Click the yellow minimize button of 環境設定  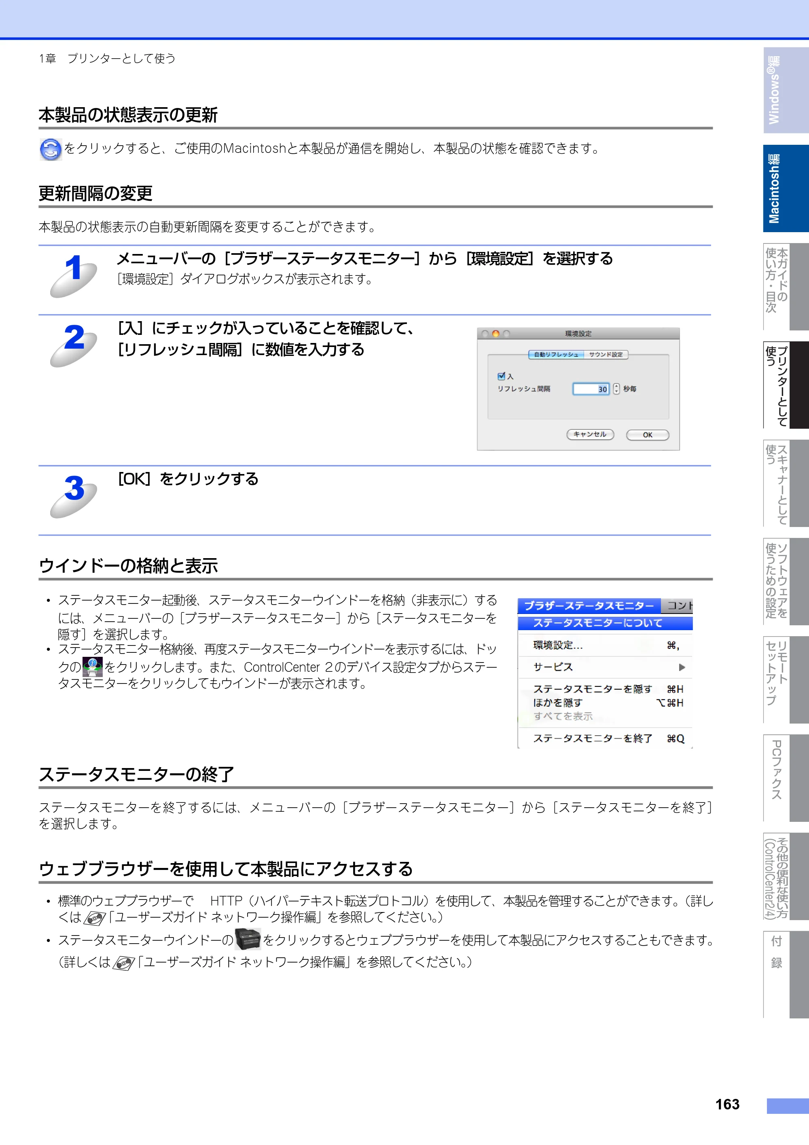pyautogui.click(x=496, y=334)
